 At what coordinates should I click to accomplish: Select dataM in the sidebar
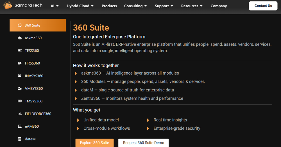tap(38, 139)
